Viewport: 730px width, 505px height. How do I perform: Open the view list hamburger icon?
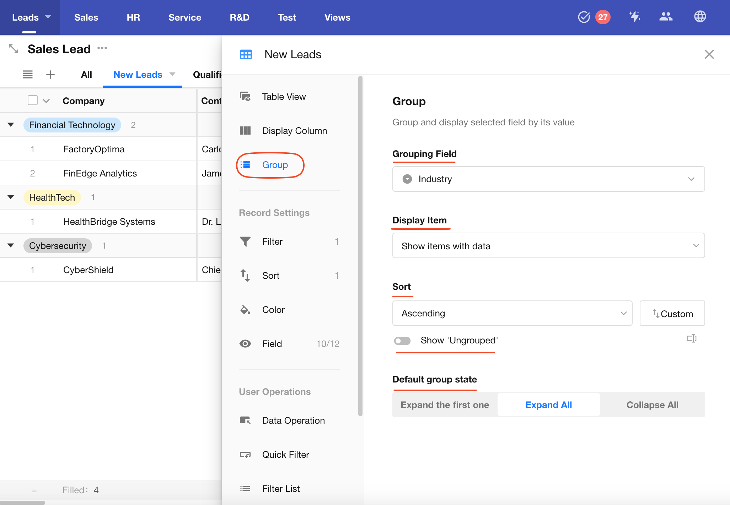point(28,75)
